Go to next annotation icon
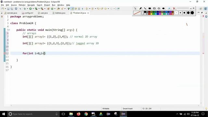The height and width of the screenshot is (117, 208). [x=86, y=9]
